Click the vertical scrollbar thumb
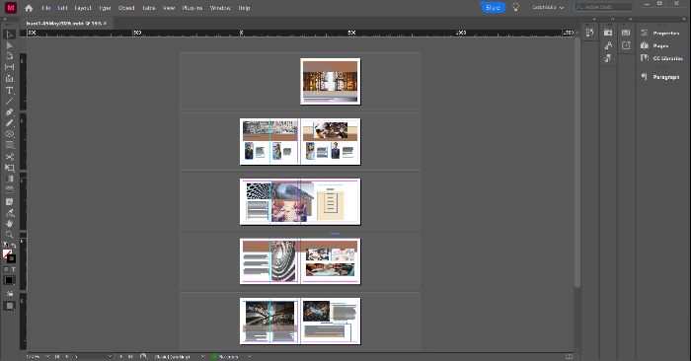The image size is (691, 361). click(576, 163)
